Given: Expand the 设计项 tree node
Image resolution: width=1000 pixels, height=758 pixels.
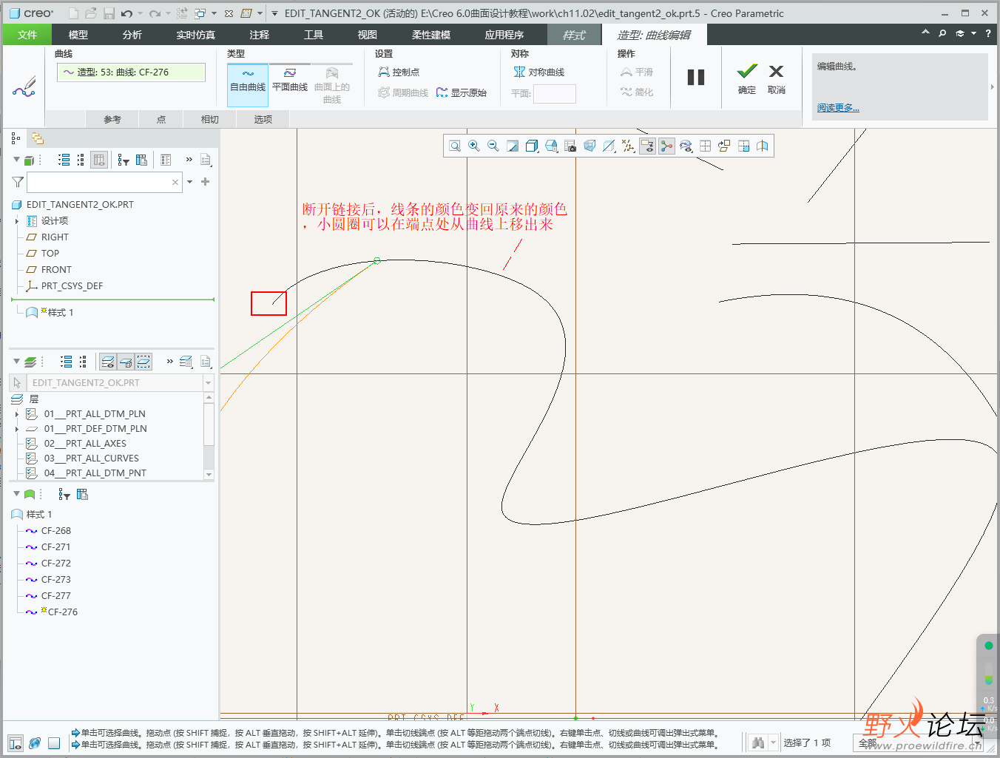Looking at the screenshot, I should tap(17, 221).
